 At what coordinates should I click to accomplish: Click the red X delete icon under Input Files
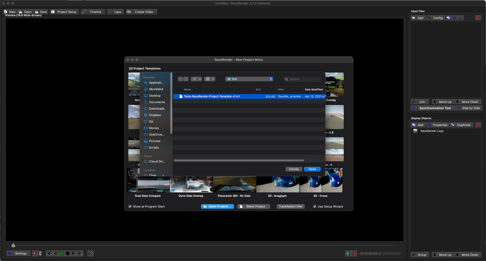477,18
